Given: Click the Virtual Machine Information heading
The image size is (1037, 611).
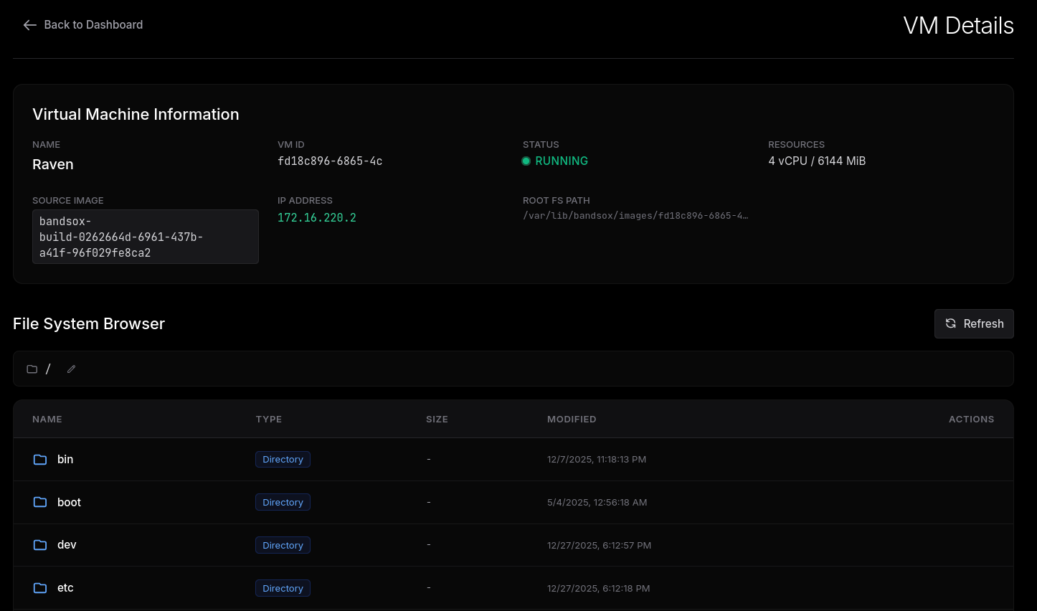Looking at the screenshot, I should point(136,115).
